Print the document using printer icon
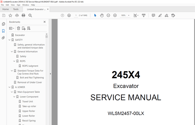The height and width of the screenshot is (125, 195). (23, 15)
